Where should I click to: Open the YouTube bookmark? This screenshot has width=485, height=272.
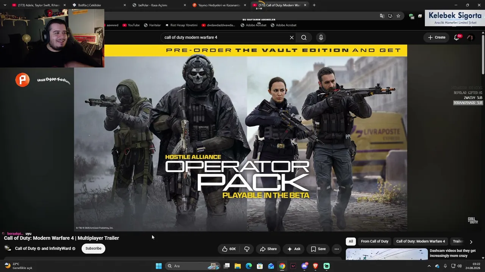[x=131, y=25]
